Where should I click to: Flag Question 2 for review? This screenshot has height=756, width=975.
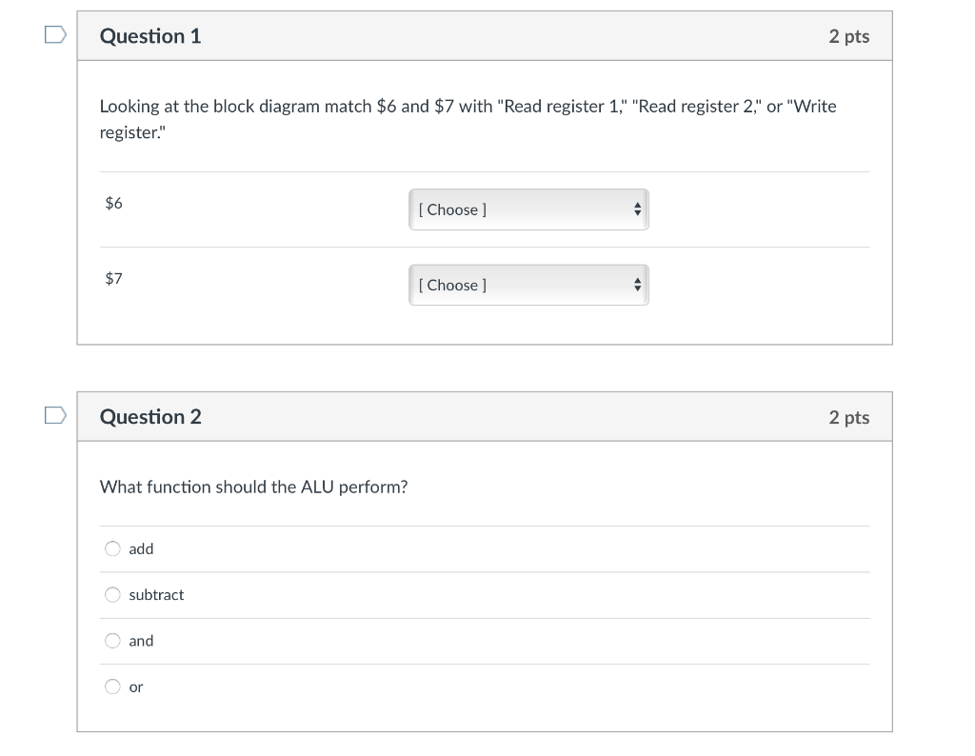point(54,415)
